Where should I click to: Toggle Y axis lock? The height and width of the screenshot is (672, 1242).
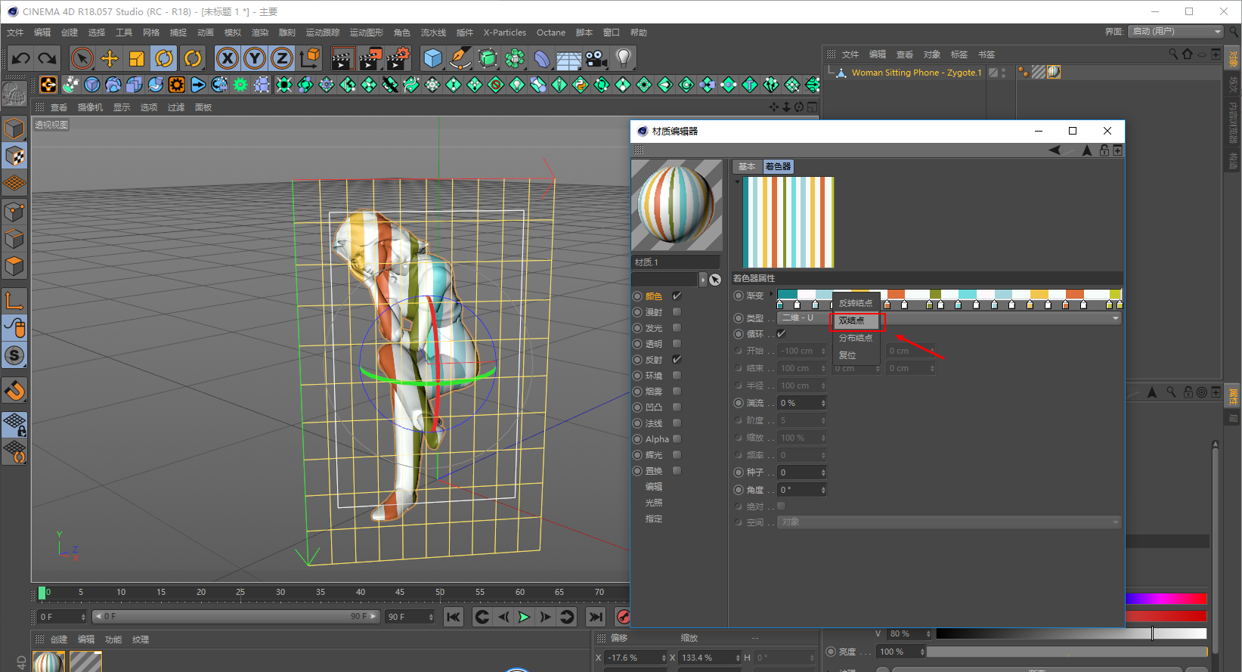pyautogui.click(x=255, y=58)
